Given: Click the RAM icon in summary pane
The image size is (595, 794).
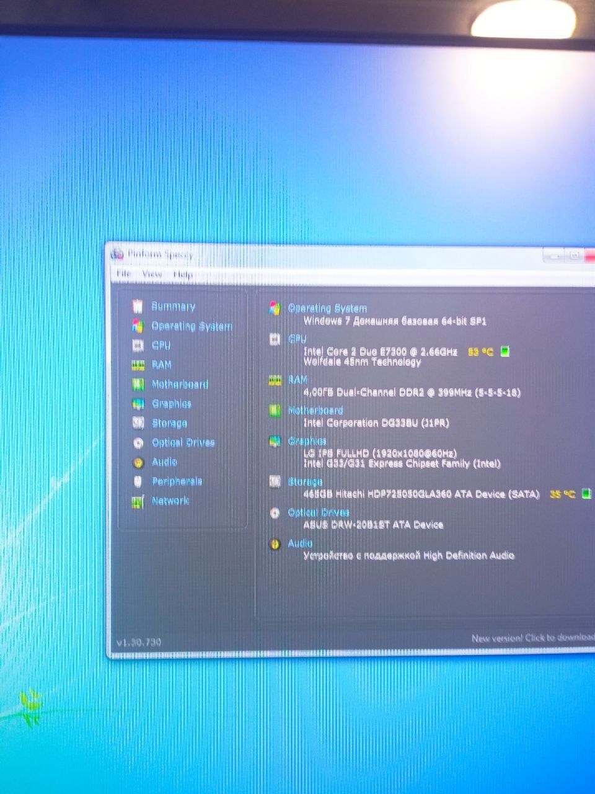Looking at the screenshot, I should coord(275,380).
